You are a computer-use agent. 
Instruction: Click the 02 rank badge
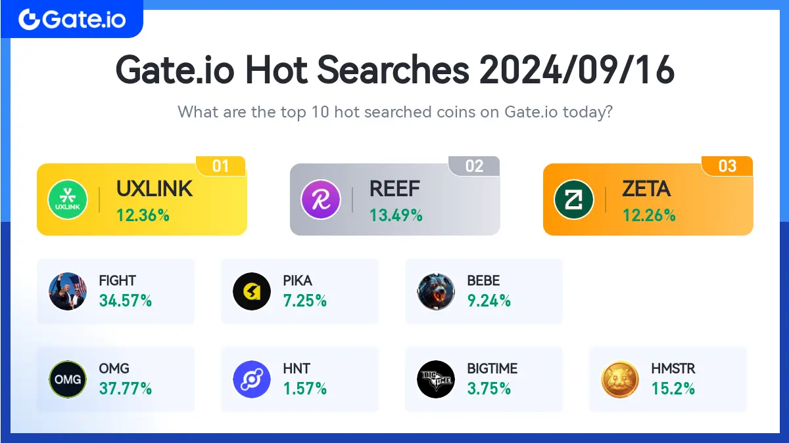point(474,166)
